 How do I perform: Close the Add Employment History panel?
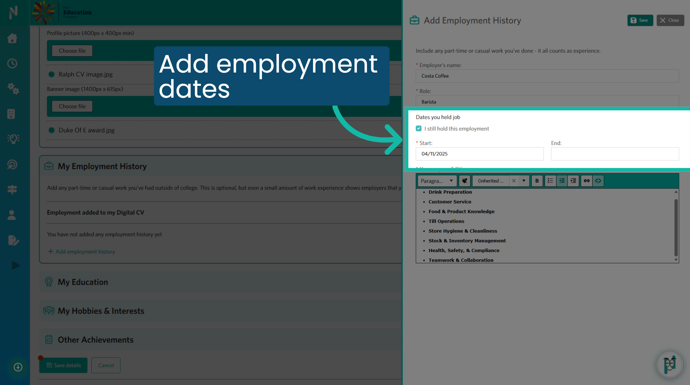click(x=670, y=20)
